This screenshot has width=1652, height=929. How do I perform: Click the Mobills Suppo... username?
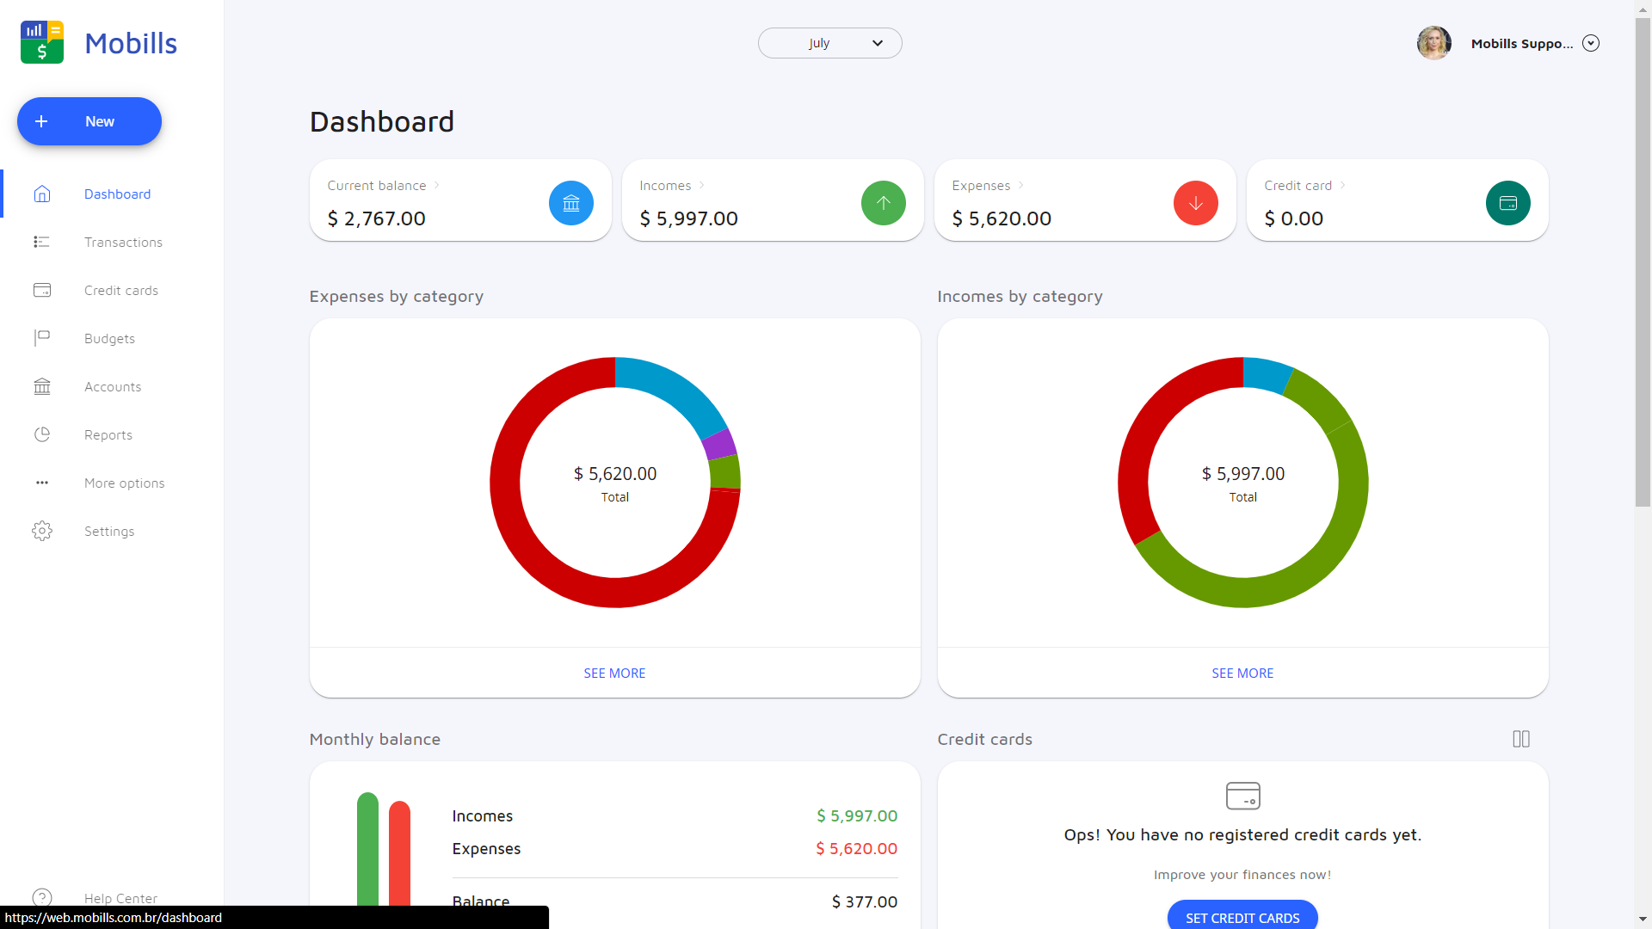pyautogui.click(x=1522, y=43)
